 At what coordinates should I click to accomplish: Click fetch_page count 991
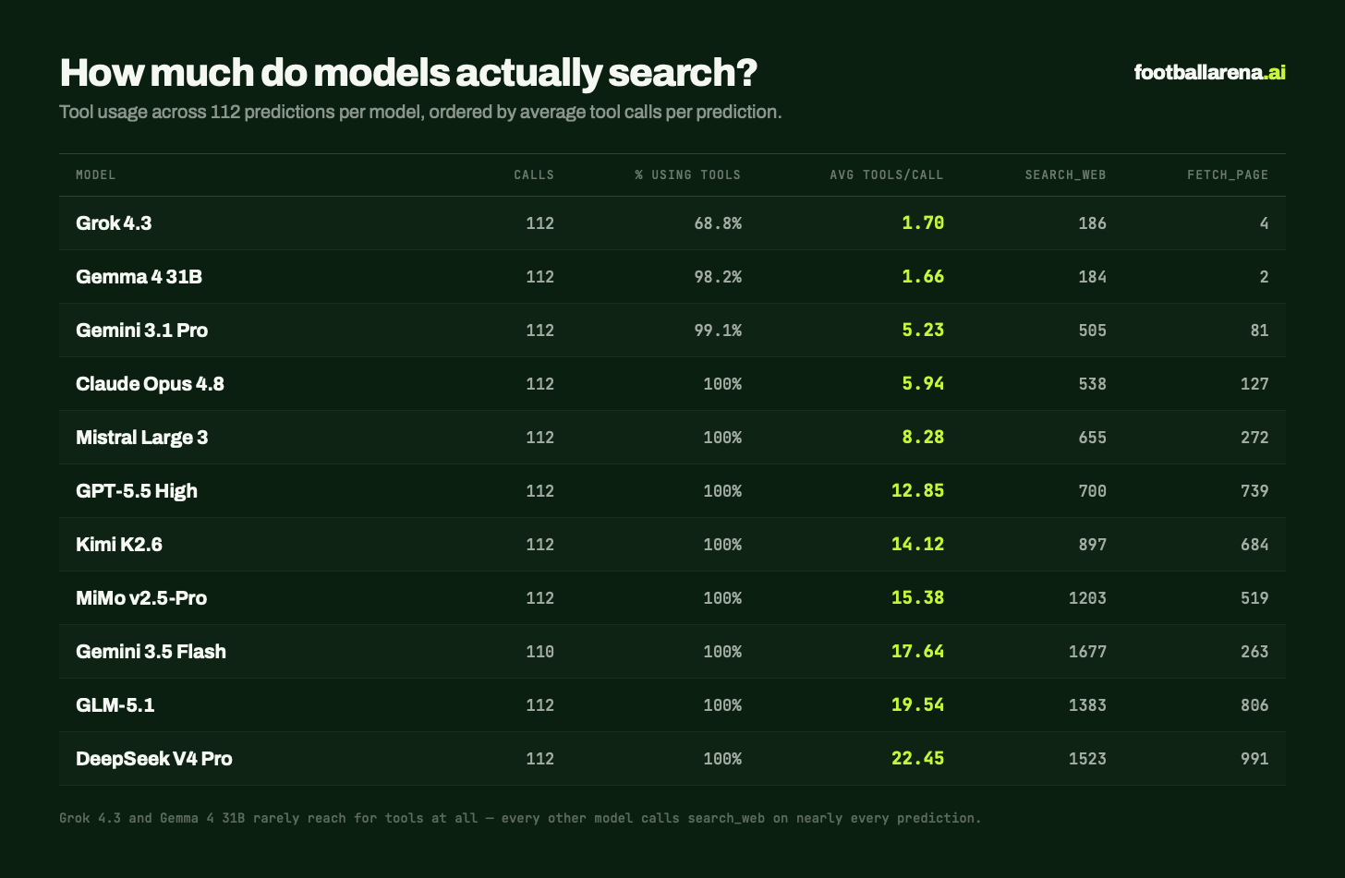(1254, 759)
